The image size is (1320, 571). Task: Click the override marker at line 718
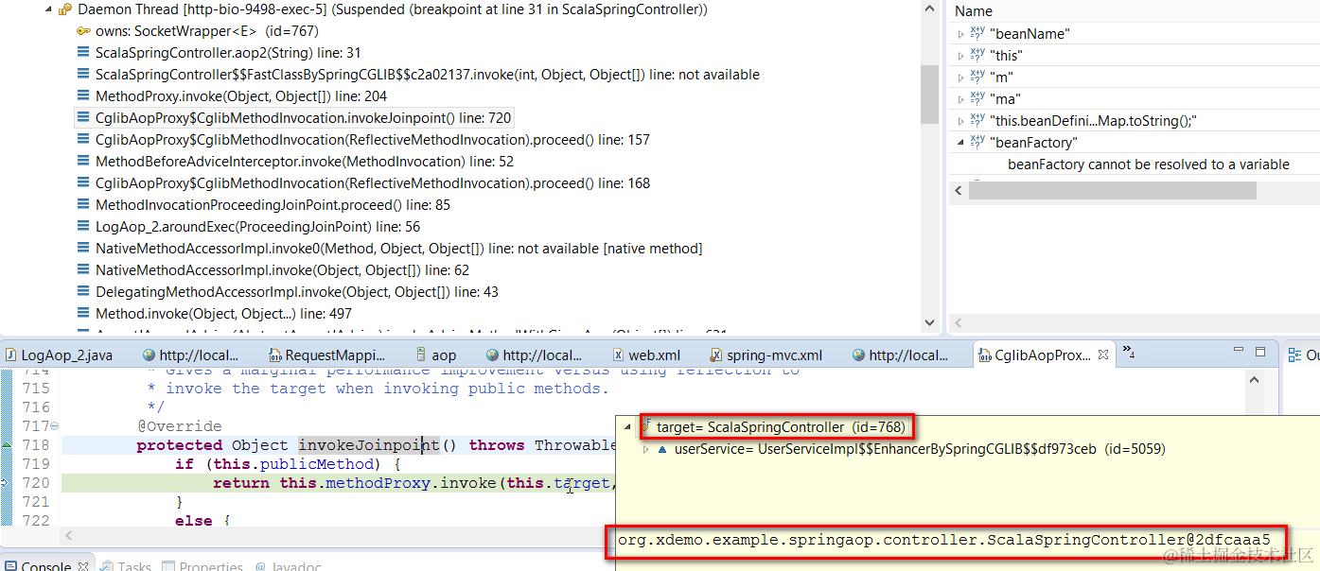tap(7, 444)
